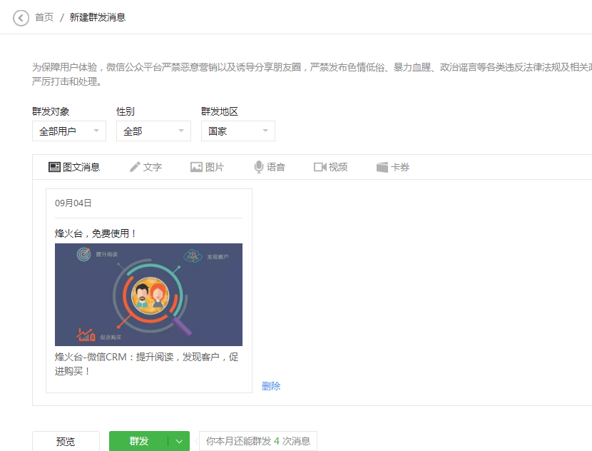592x451 pixels.
Task: Click the picture icon beside 图片
Action: (x=196, y=167)
